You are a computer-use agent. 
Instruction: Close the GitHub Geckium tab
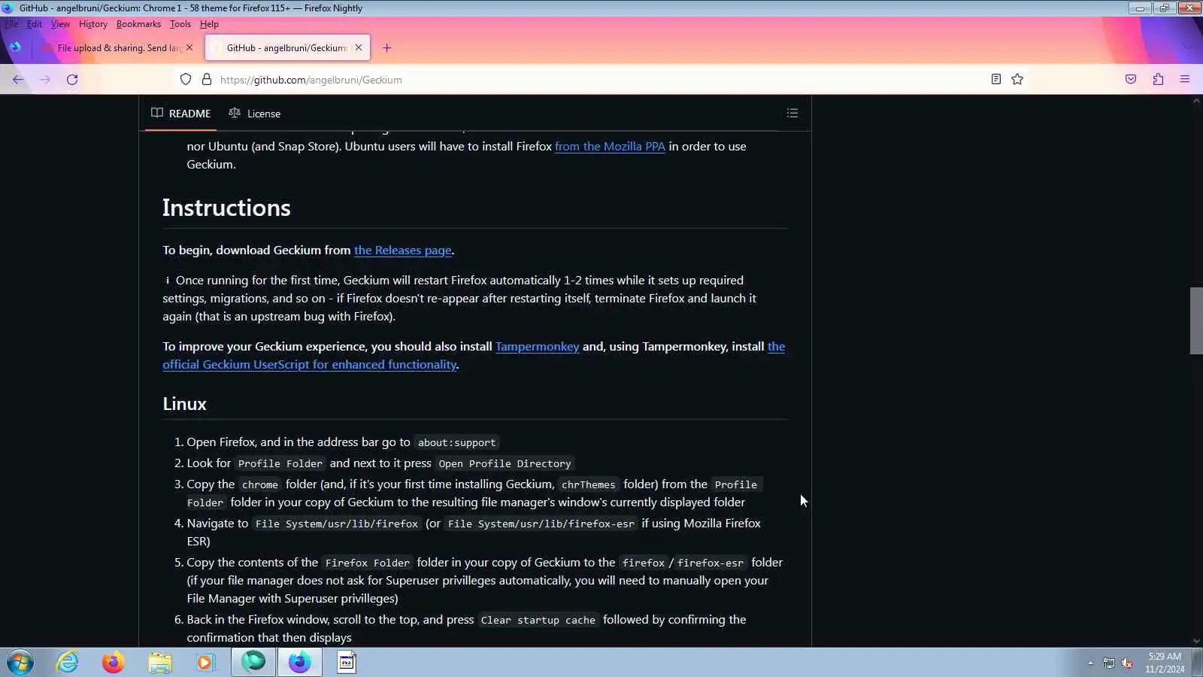[359, 47]
